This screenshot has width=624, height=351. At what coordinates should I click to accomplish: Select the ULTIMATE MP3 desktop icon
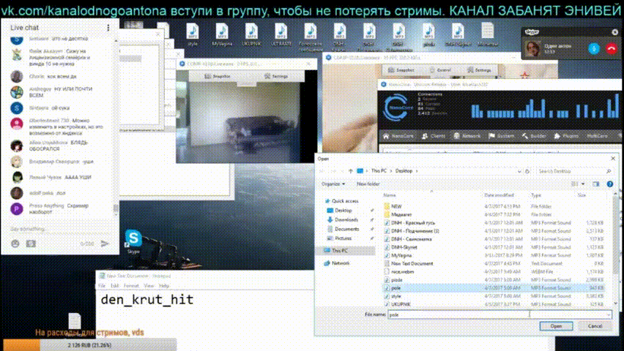coord(281,34)
